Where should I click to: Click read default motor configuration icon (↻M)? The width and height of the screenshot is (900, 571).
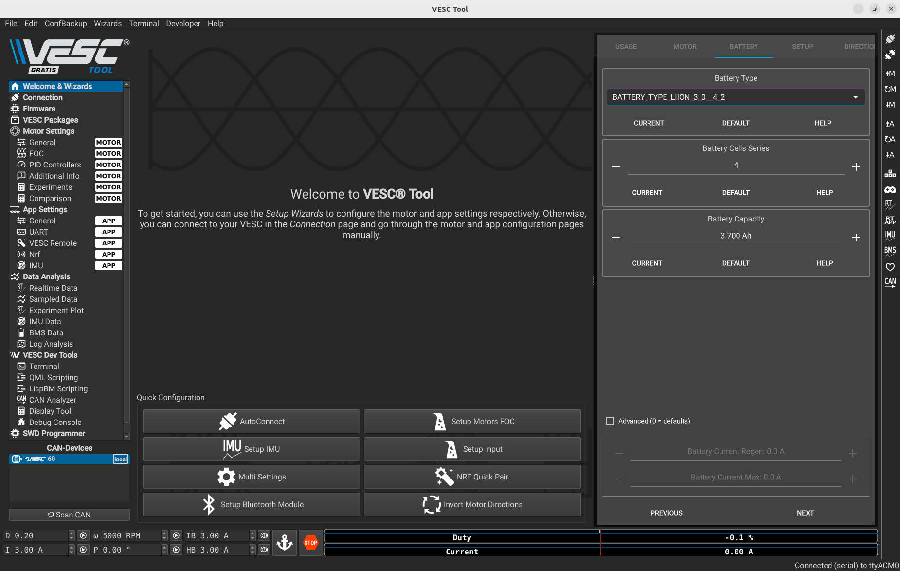tap(890, 89)
